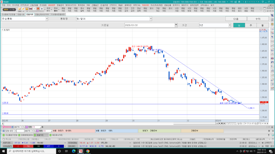Open the calendar picker for 기준일
The height and width of the screenshot is (154, 275).
point(176,25)
